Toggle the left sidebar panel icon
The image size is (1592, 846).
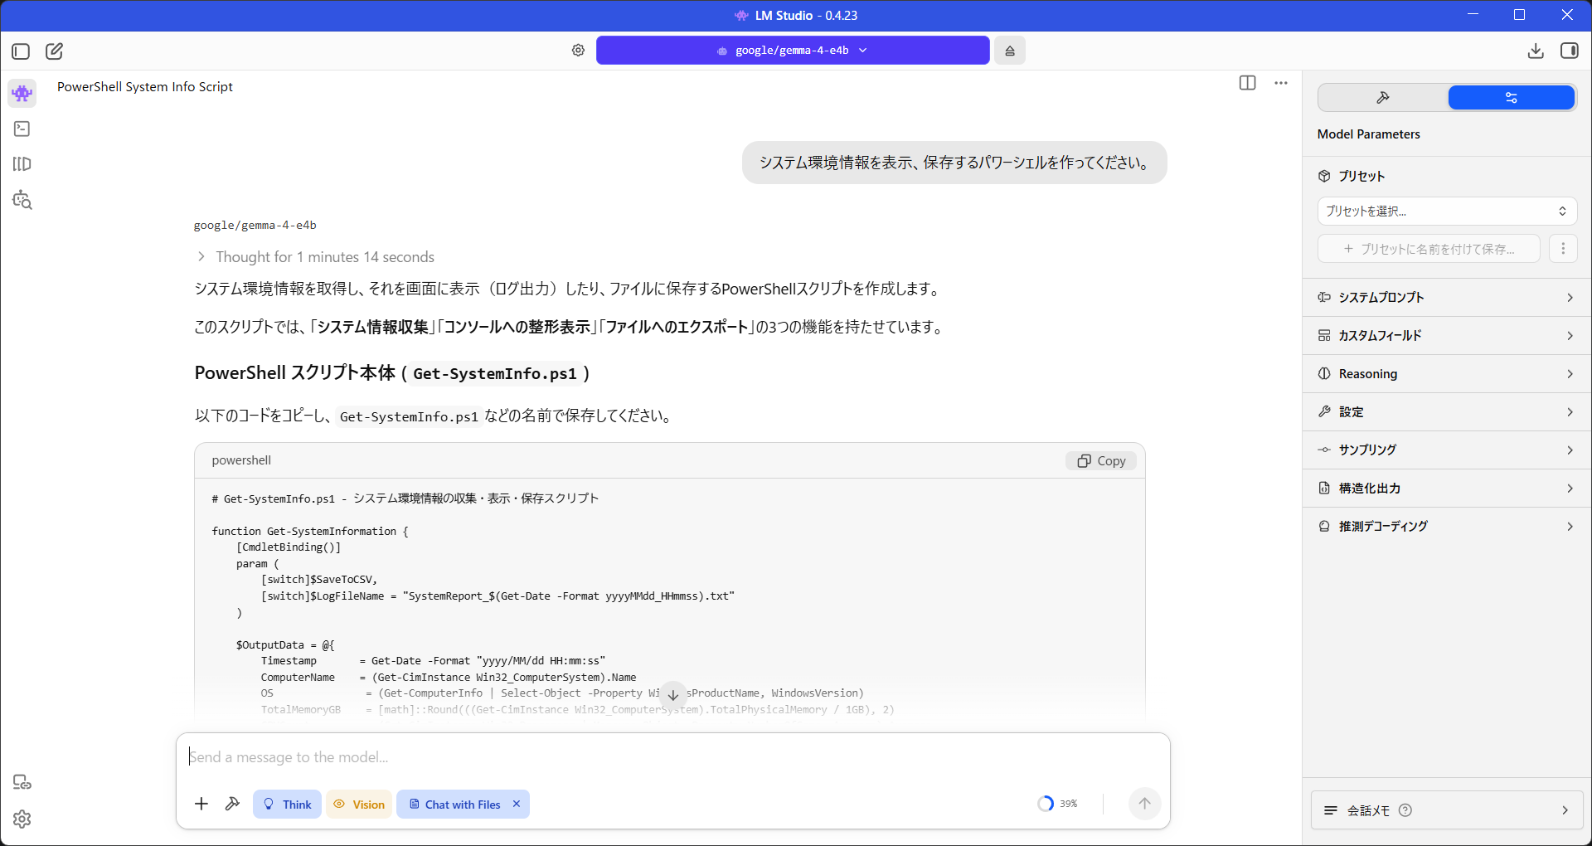pyautogui.click(x=21, y=51)
